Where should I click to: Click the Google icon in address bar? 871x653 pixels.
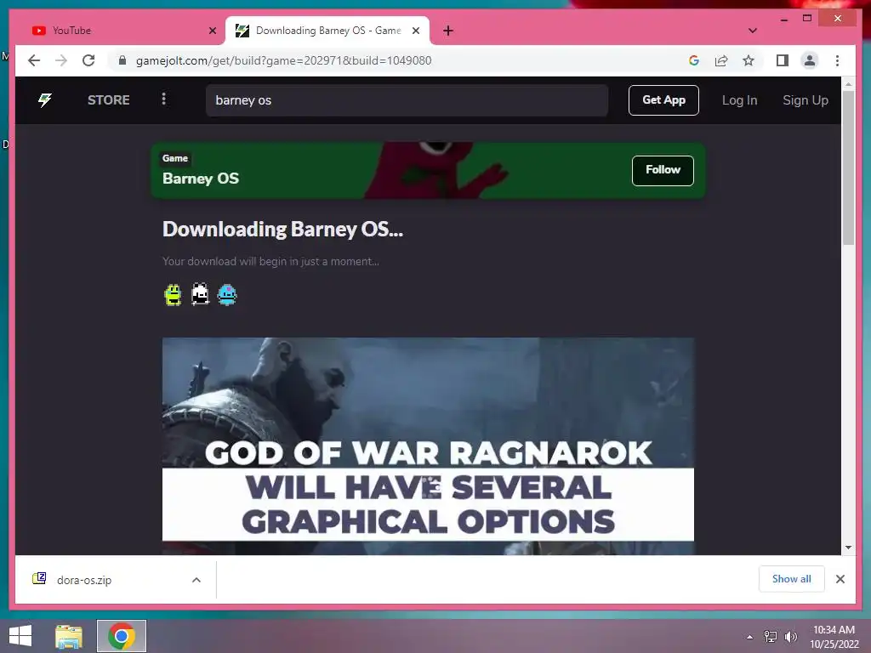pos(694,60)
